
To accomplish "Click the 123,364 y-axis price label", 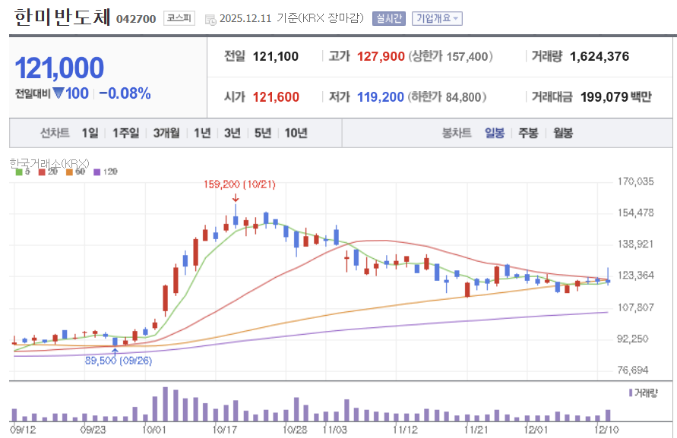I will click(635, 276).
